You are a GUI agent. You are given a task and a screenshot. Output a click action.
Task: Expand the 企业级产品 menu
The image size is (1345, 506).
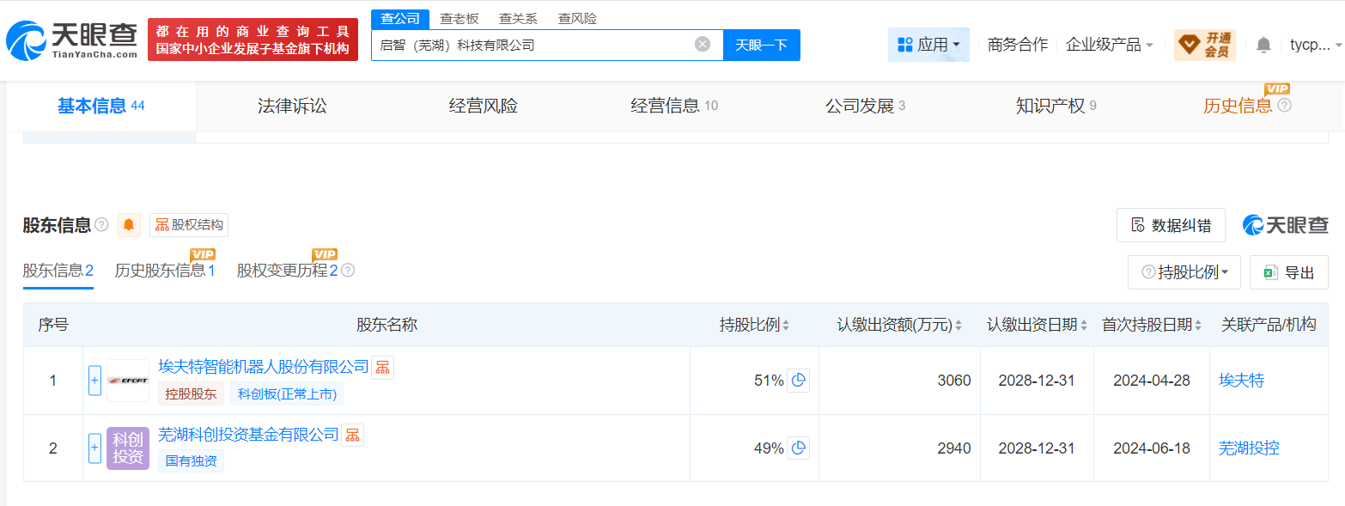point(1110,45)
